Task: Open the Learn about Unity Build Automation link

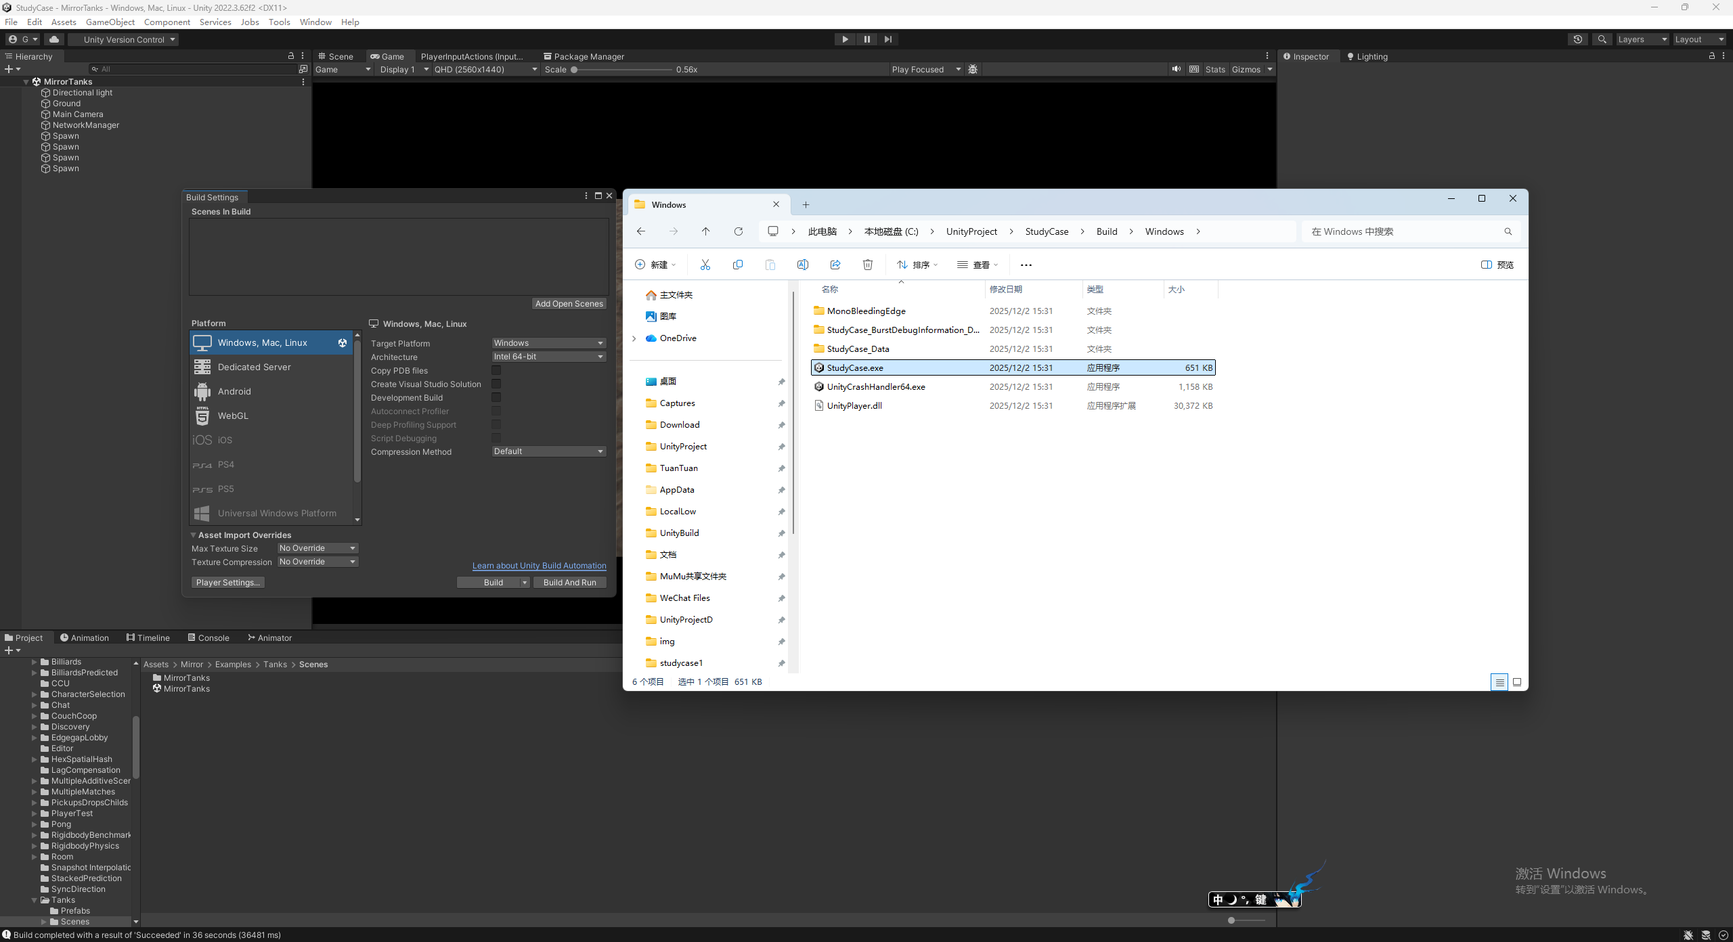Action: pos(539,566)
